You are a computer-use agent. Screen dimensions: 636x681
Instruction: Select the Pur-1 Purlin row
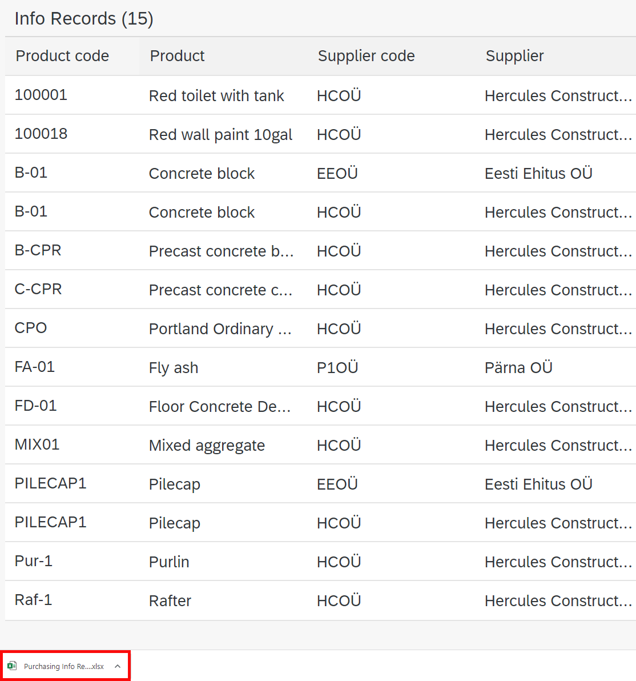(x=320, y=561)
